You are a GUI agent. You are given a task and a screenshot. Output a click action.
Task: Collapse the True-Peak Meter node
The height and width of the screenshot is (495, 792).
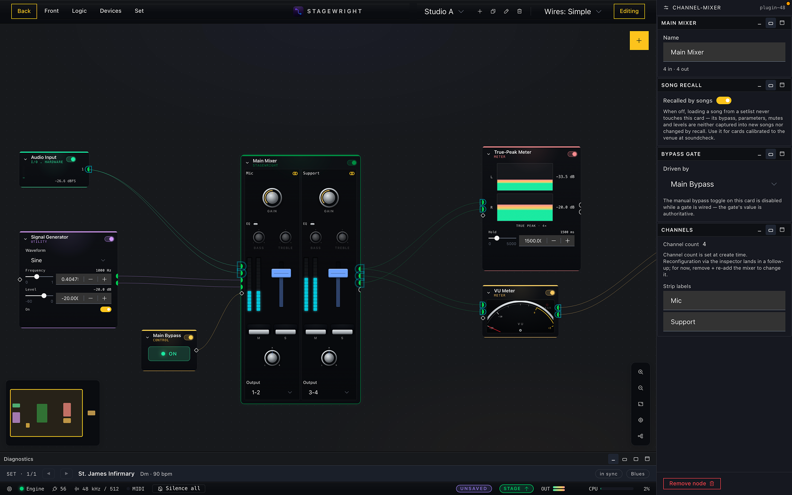488,154
